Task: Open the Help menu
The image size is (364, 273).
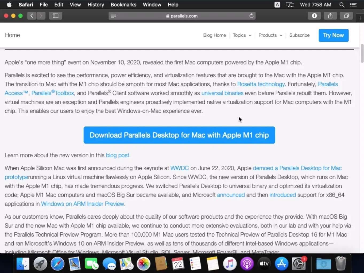Action: (x=173, y=5)
